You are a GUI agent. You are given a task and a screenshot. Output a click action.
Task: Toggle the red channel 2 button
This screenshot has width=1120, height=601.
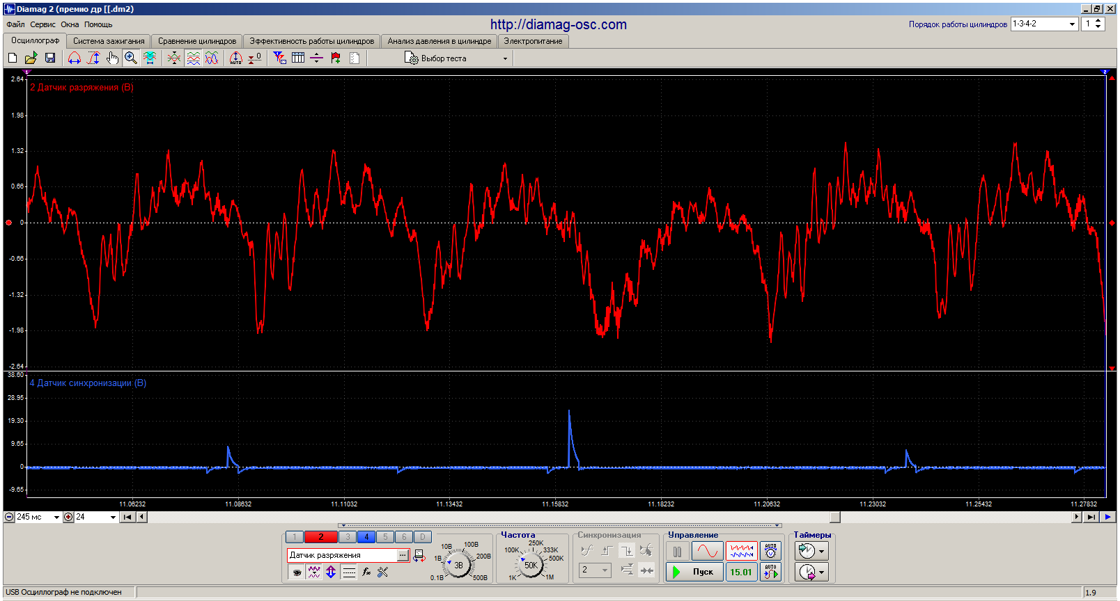pos(320,537)
